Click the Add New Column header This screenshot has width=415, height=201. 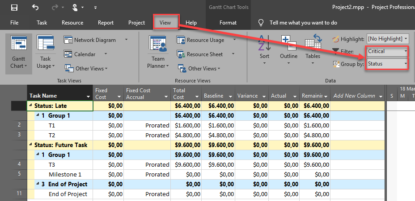[355, 96]
